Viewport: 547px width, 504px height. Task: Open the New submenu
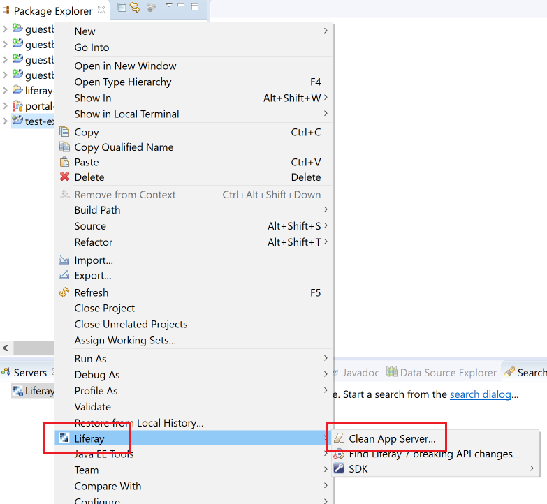point(194,31)
